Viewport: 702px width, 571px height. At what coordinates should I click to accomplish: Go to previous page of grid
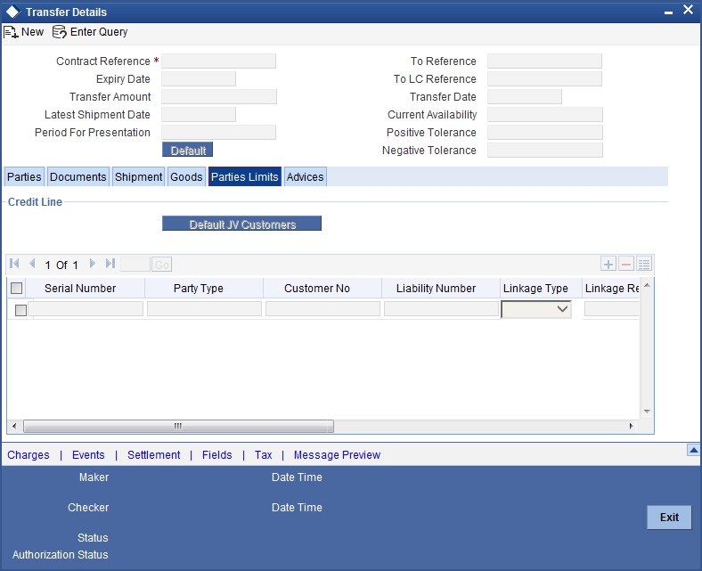pos(32,264)
